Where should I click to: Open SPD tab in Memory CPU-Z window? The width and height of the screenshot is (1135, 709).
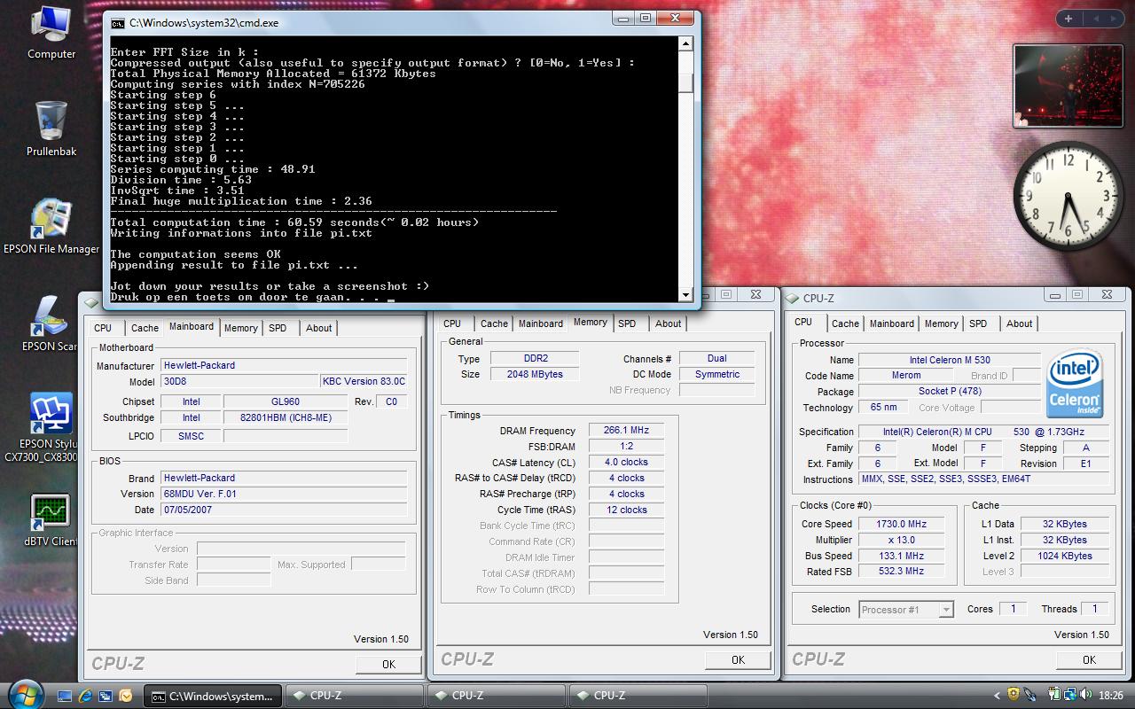(627, 323)
